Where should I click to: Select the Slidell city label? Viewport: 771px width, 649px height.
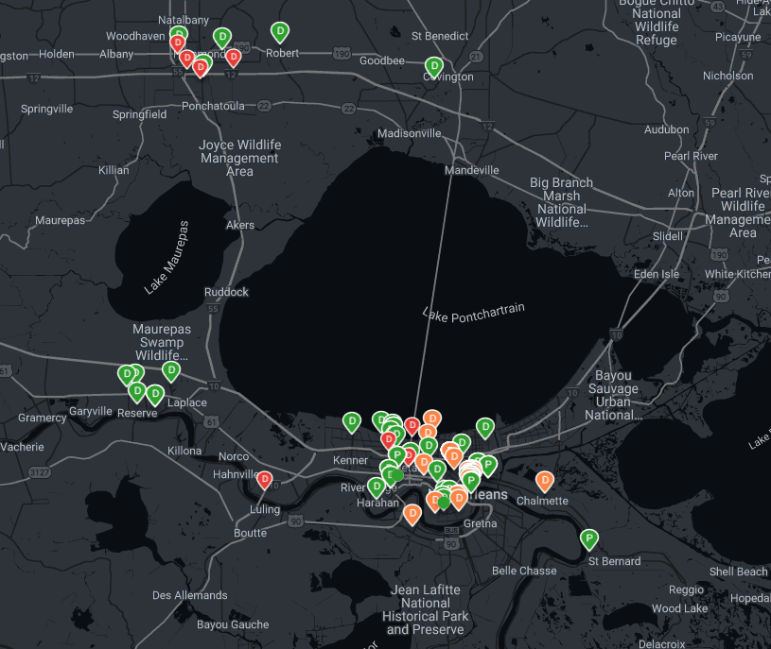668,236
